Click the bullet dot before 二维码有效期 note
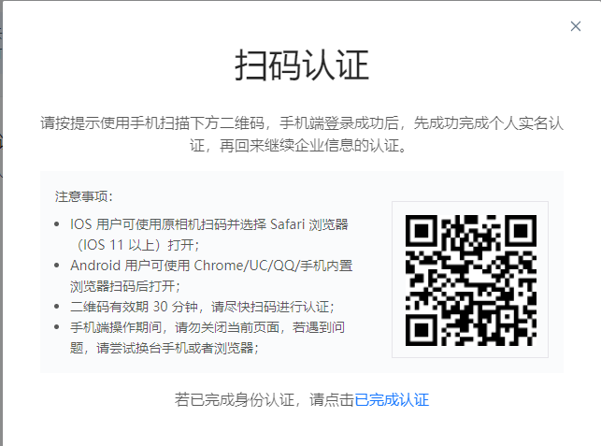 (57, 307)
